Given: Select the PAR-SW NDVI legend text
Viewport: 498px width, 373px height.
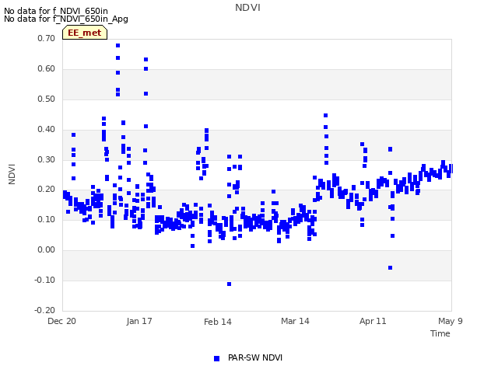Looking at the screenshot, I should click(255, 357).
